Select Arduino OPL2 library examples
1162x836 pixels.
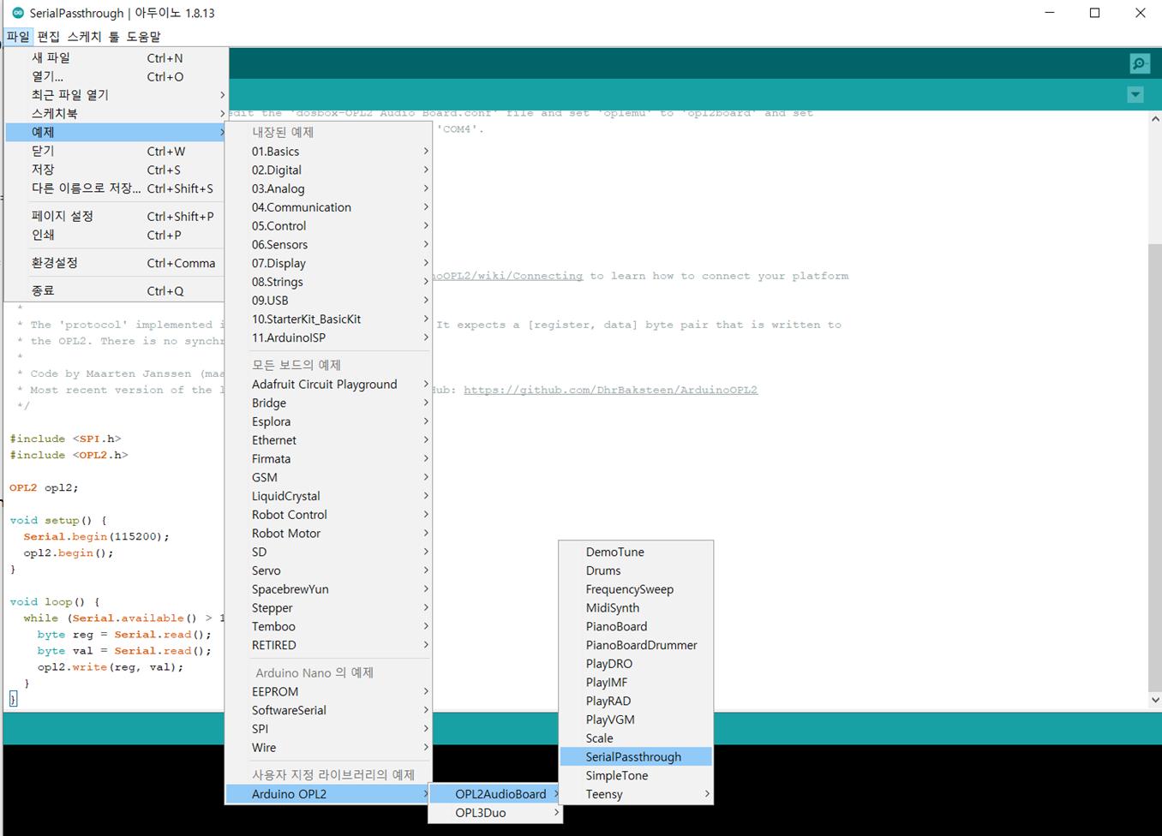click(x=328, y=794)
